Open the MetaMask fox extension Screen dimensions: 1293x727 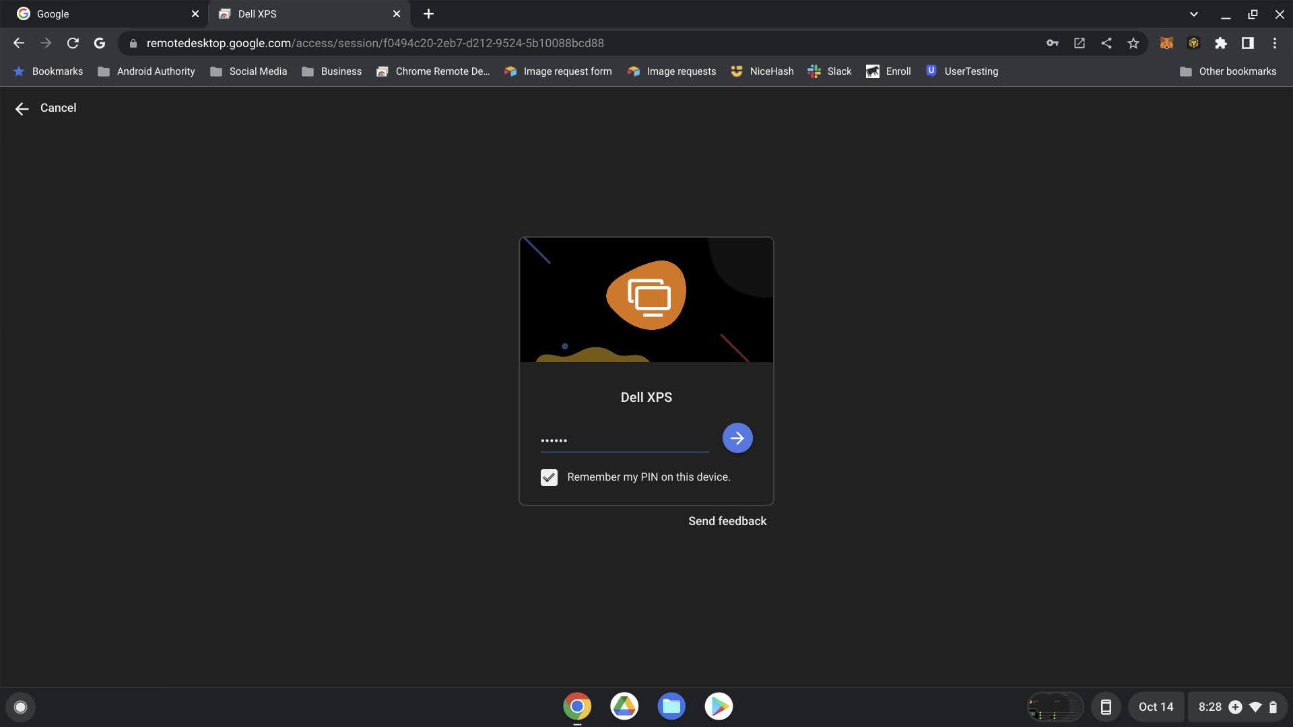[x=1166, y=43]
